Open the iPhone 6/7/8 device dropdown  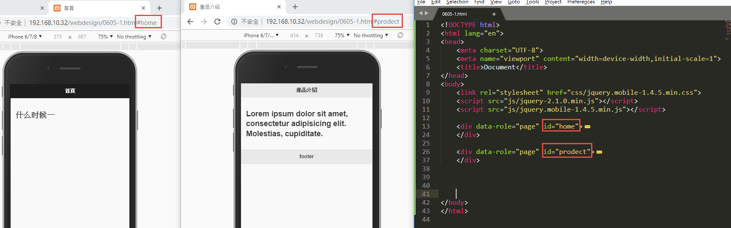pyautogui.click(x=25, y=37)
